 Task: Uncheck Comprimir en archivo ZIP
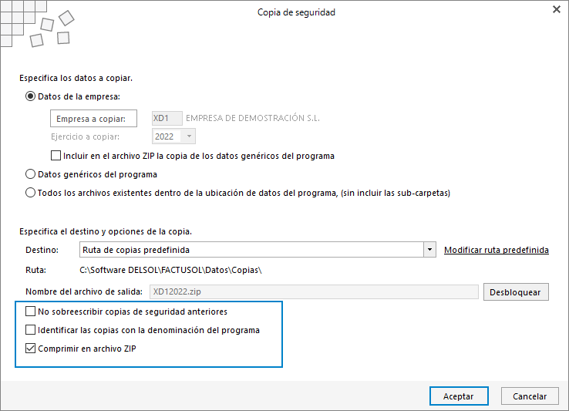tap(31, 349)
